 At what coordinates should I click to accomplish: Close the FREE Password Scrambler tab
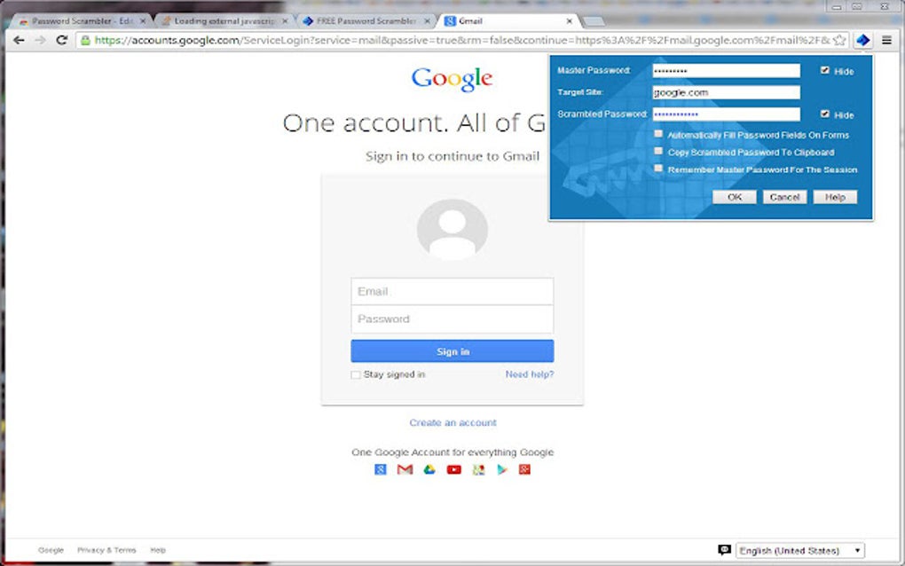pos(427,20)
